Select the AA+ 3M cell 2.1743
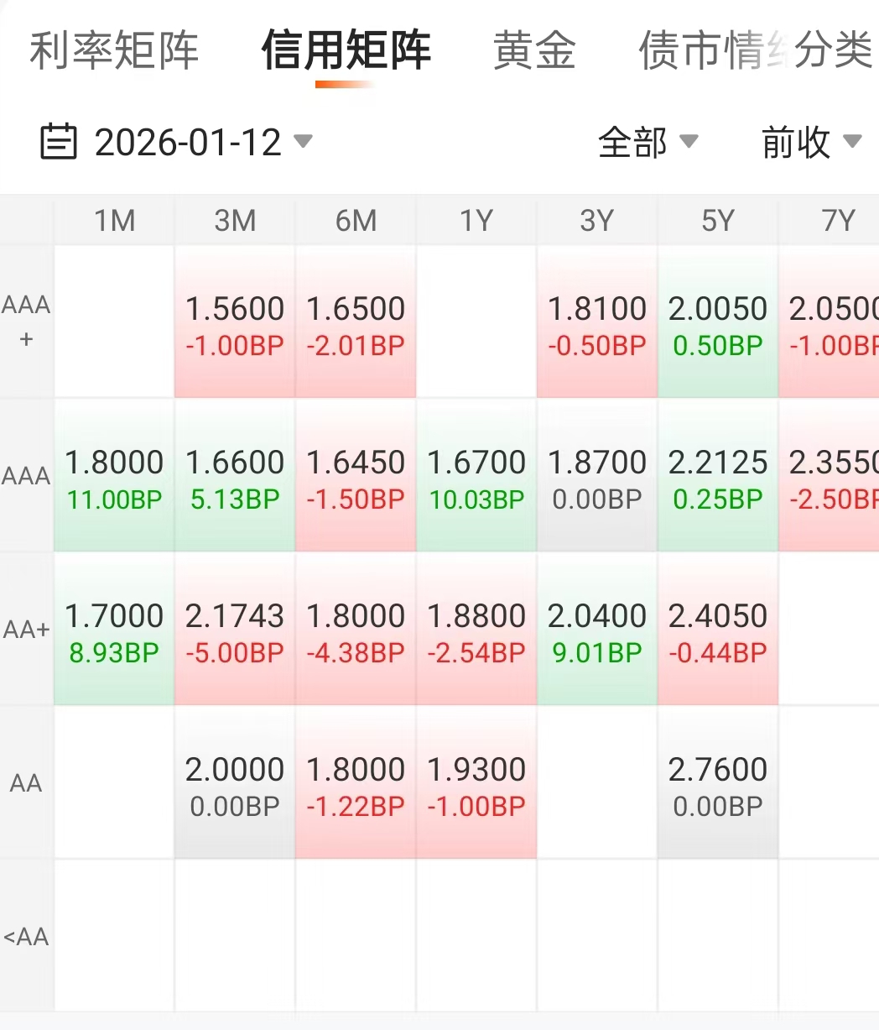This screenshot has height=1030, width=879. [235, 630]
